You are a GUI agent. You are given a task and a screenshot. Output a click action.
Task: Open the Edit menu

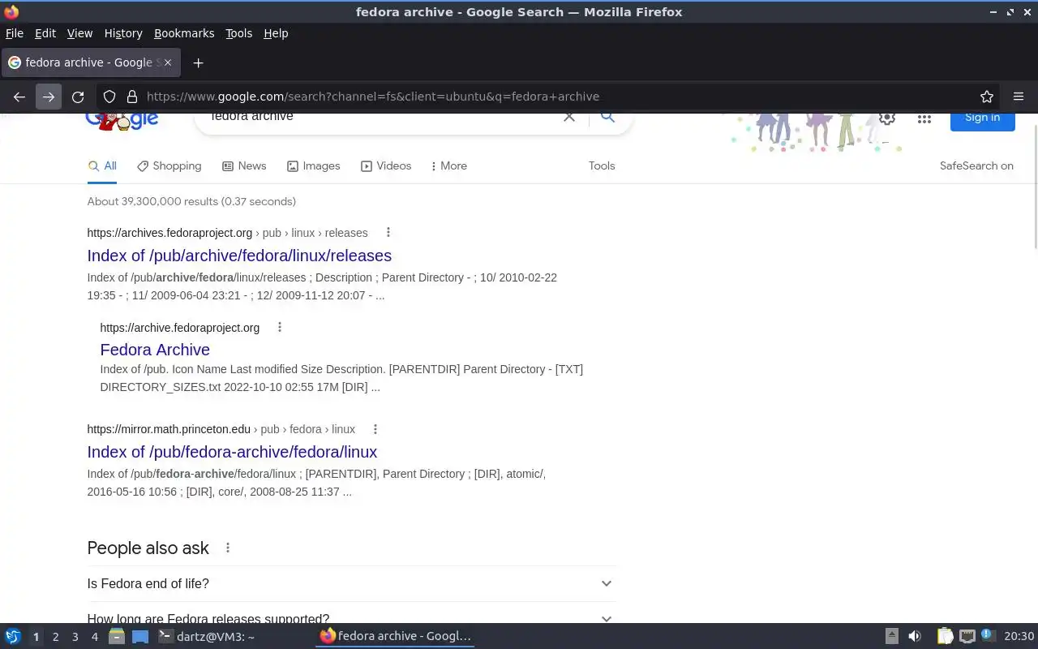[45, 33]
